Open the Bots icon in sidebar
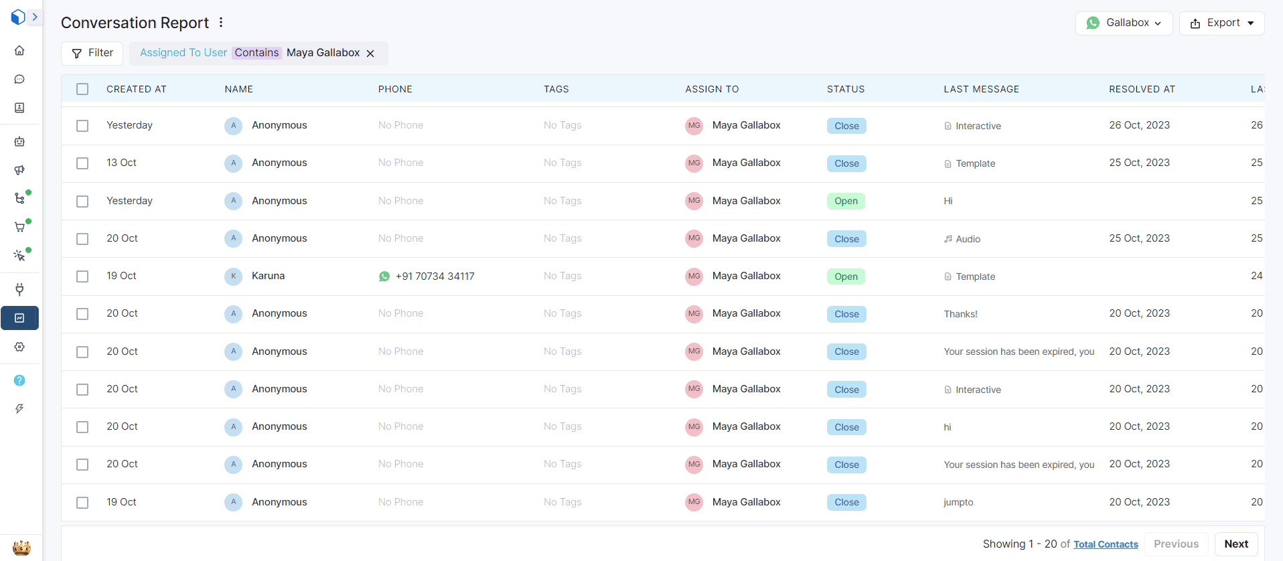 click(x=19, y=142)
